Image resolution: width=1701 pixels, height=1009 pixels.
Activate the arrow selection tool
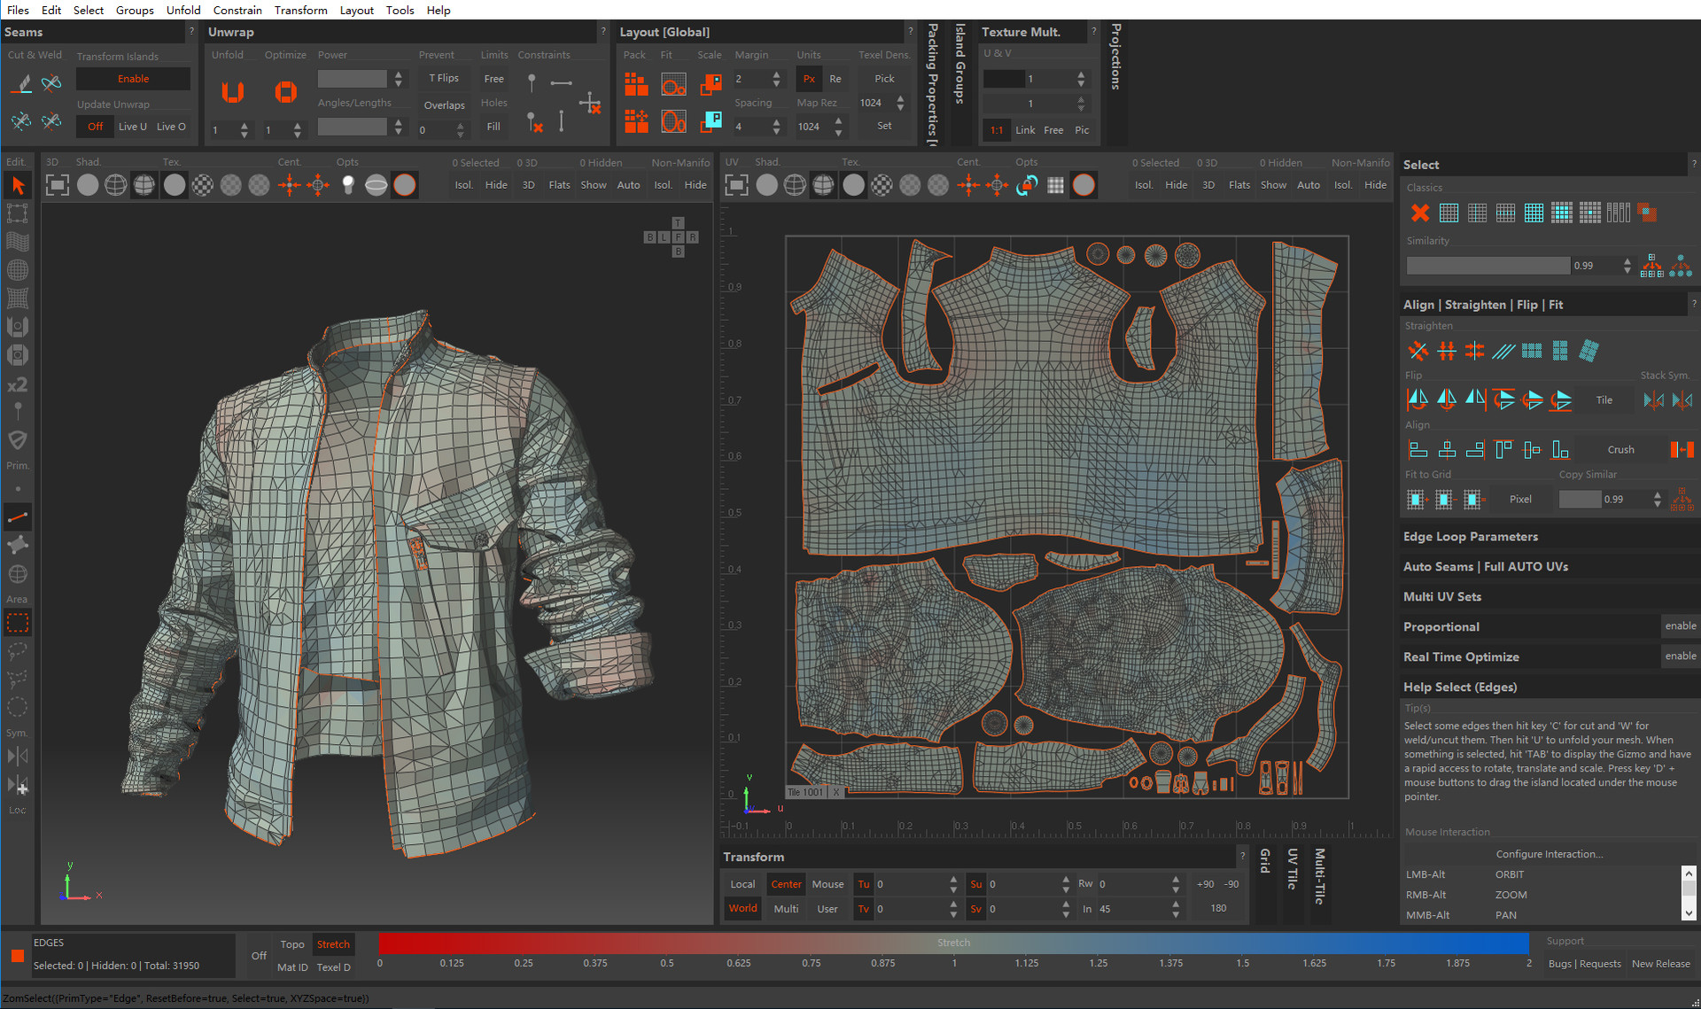pos(18,185)
